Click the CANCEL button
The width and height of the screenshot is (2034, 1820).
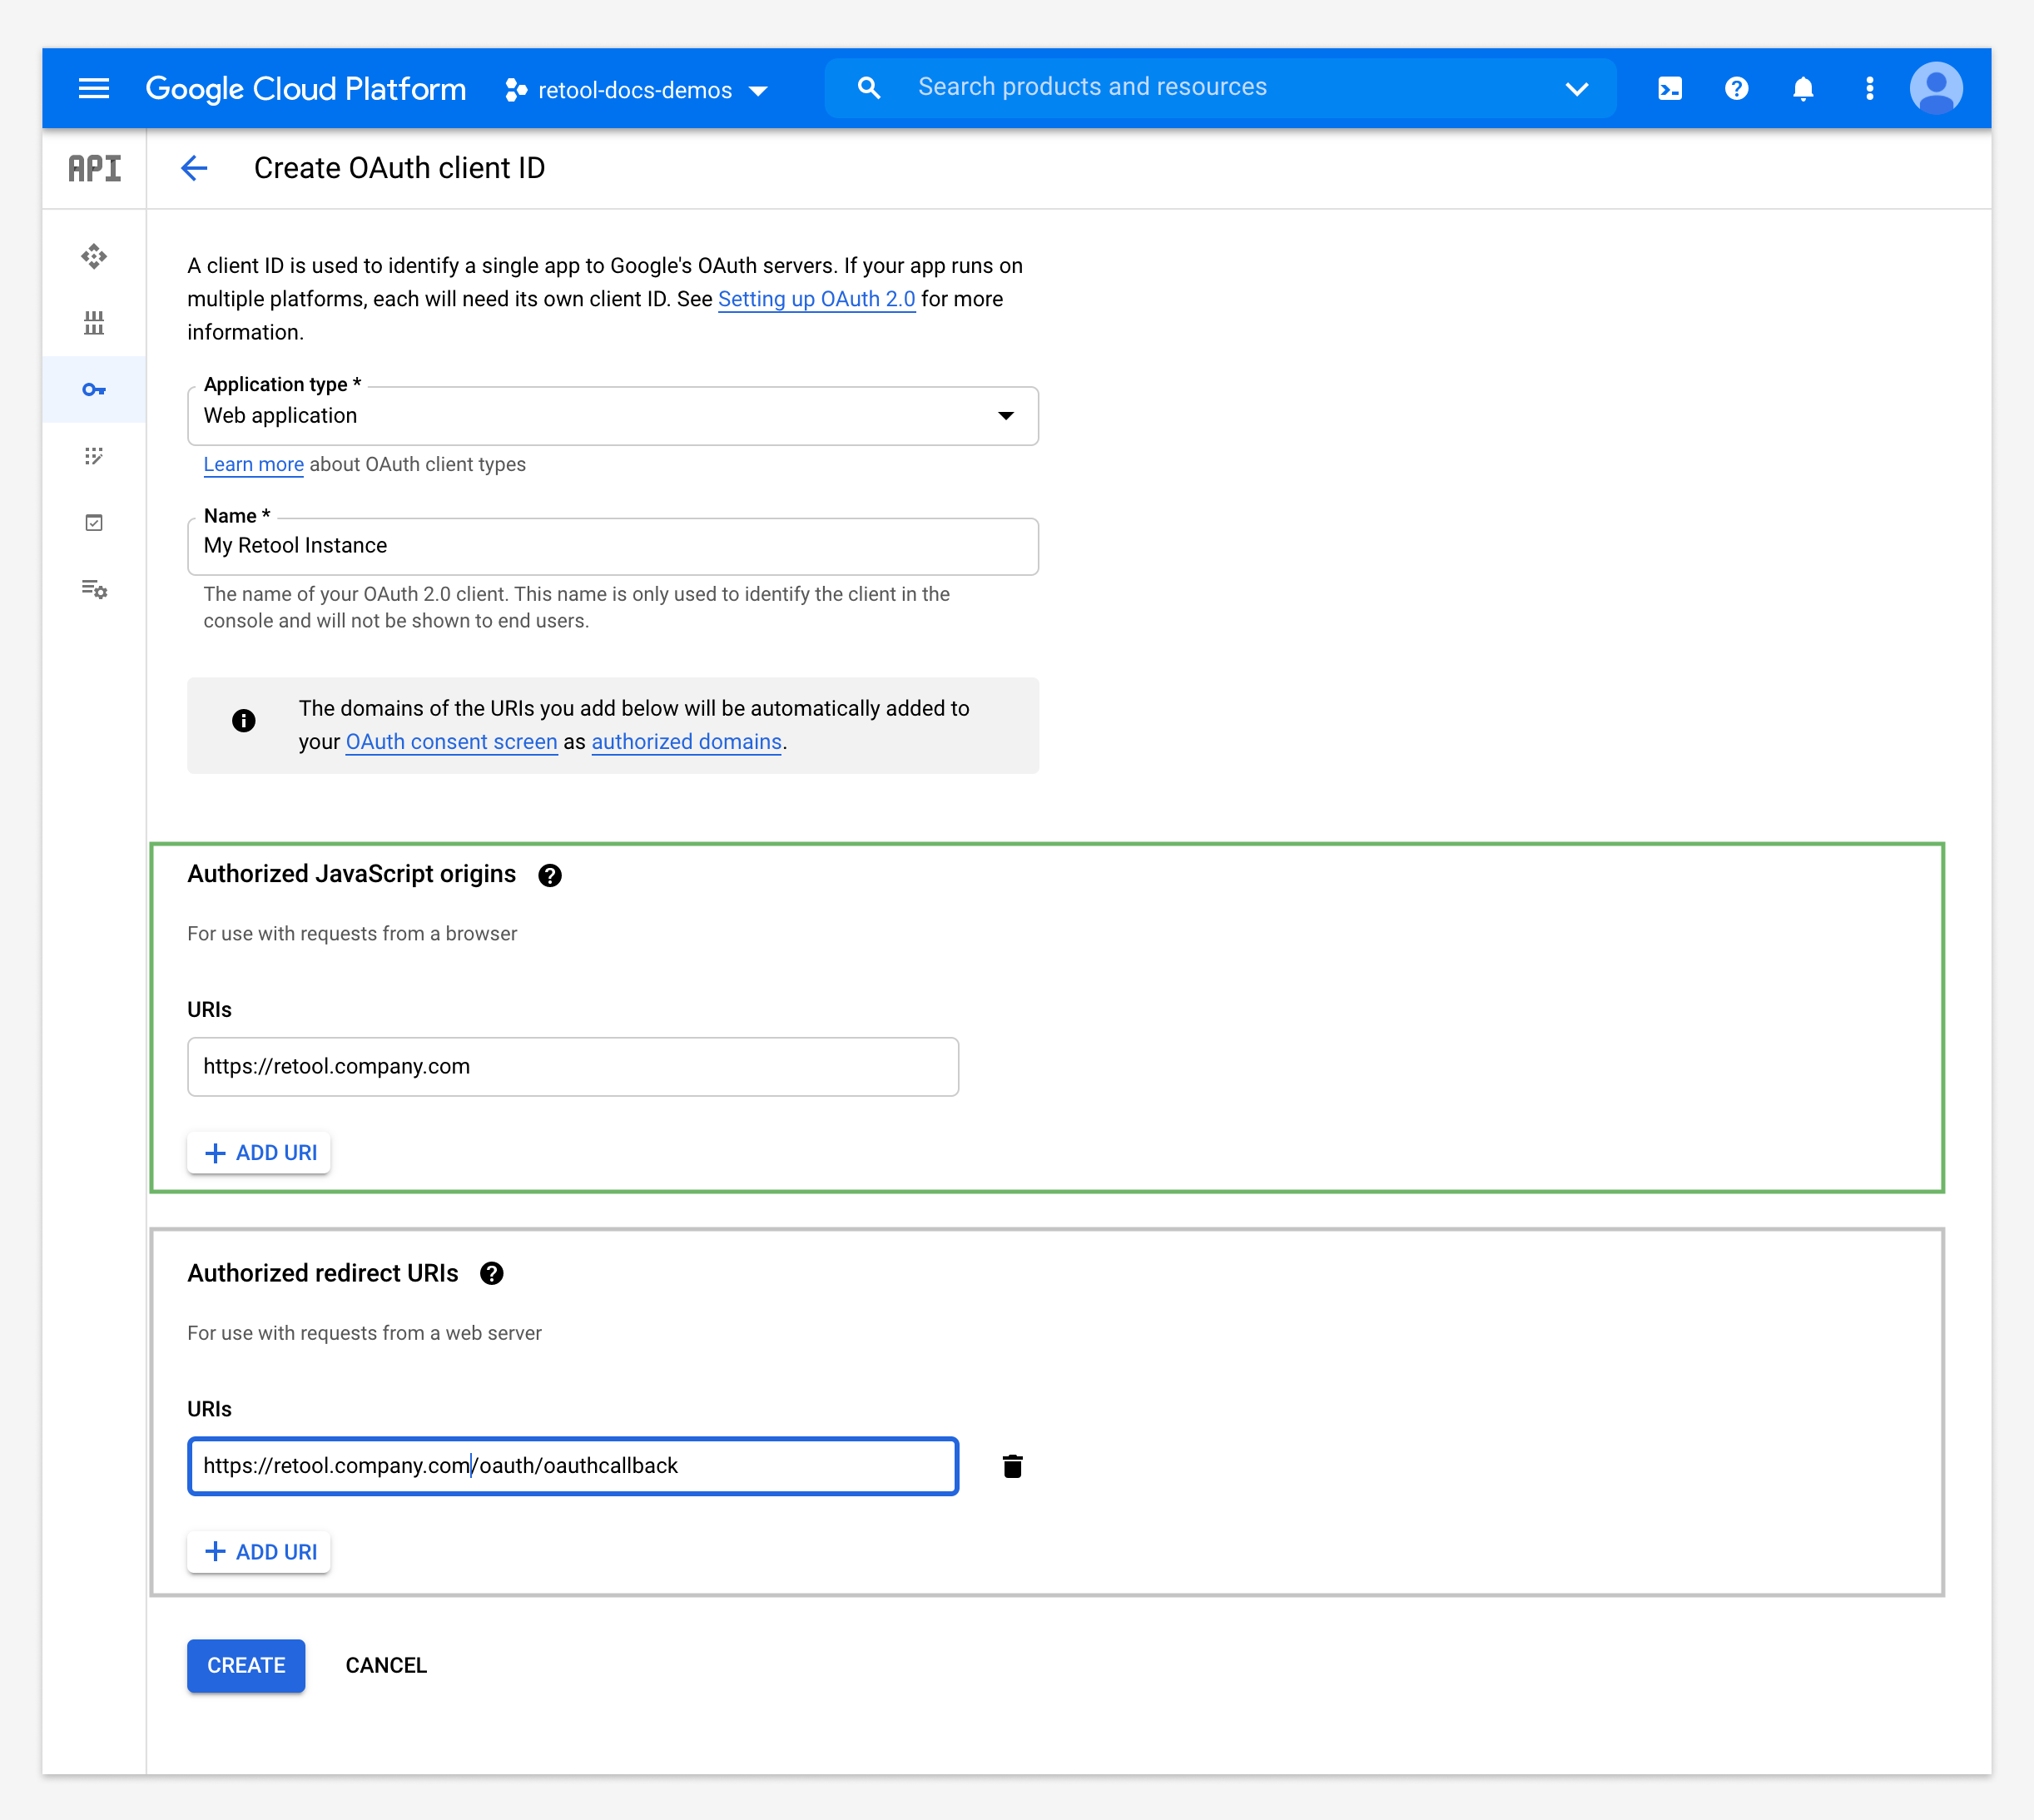386,1665
